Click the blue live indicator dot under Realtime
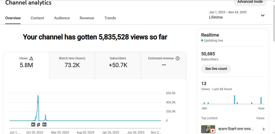 click(x=202, y=40)
